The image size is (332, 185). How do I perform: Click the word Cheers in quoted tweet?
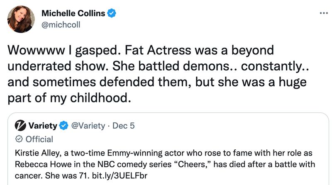(x=193, y=164)
